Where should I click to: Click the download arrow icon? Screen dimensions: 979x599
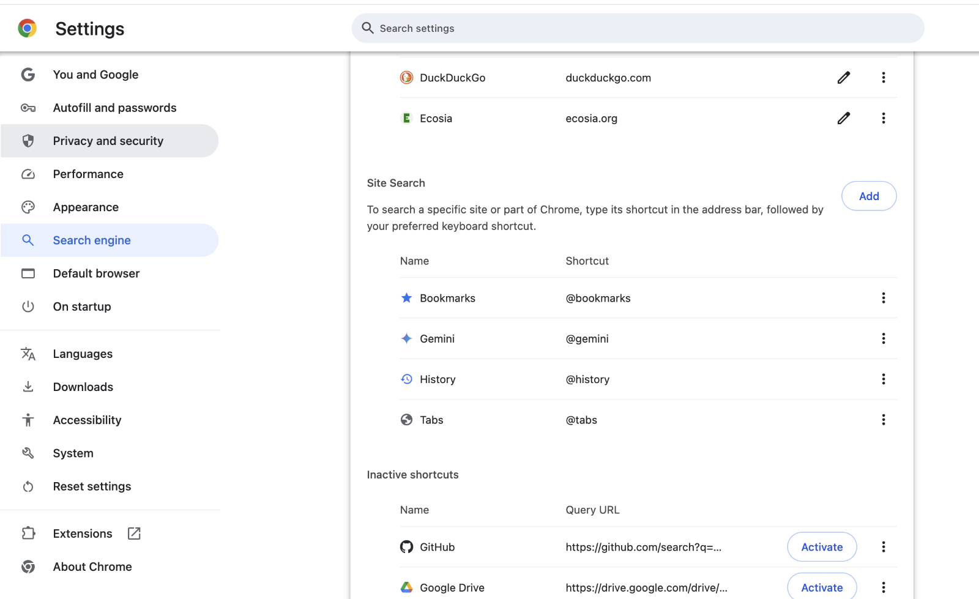[28, 387]
